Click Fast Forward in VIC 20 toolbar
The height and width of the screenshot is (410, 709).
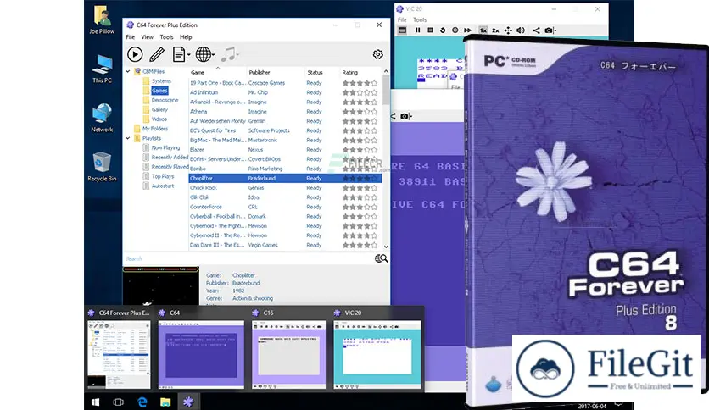467,30
